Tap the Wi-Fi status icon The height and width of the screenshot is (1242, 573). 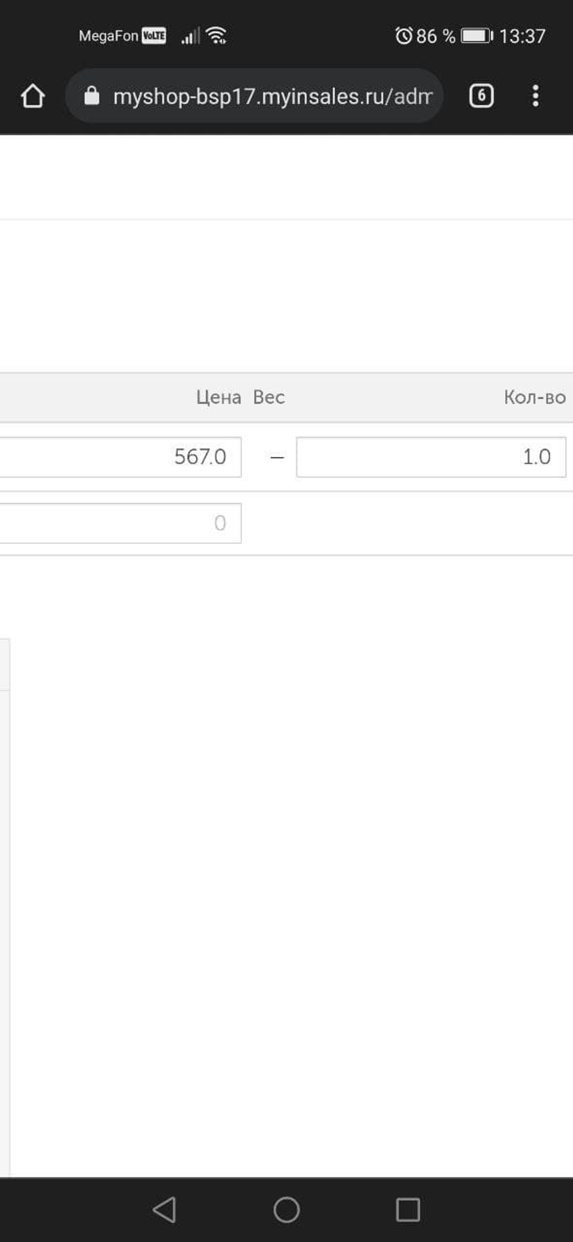217,36
